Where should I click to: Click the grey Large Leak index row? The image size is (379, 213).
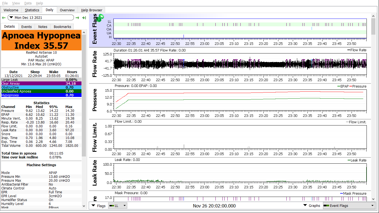point(42,79)
